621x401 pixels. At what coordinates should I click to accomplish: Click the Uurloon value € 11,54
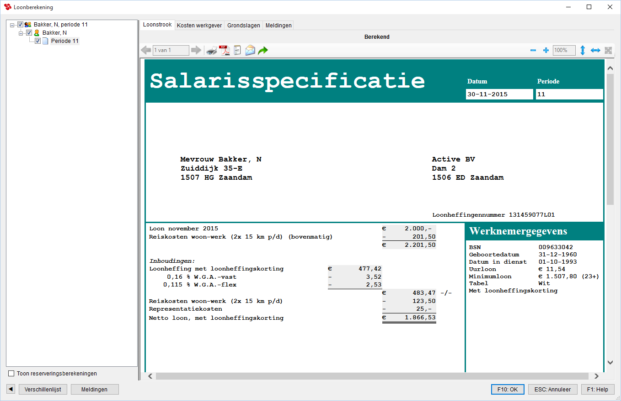pos(552,269)
